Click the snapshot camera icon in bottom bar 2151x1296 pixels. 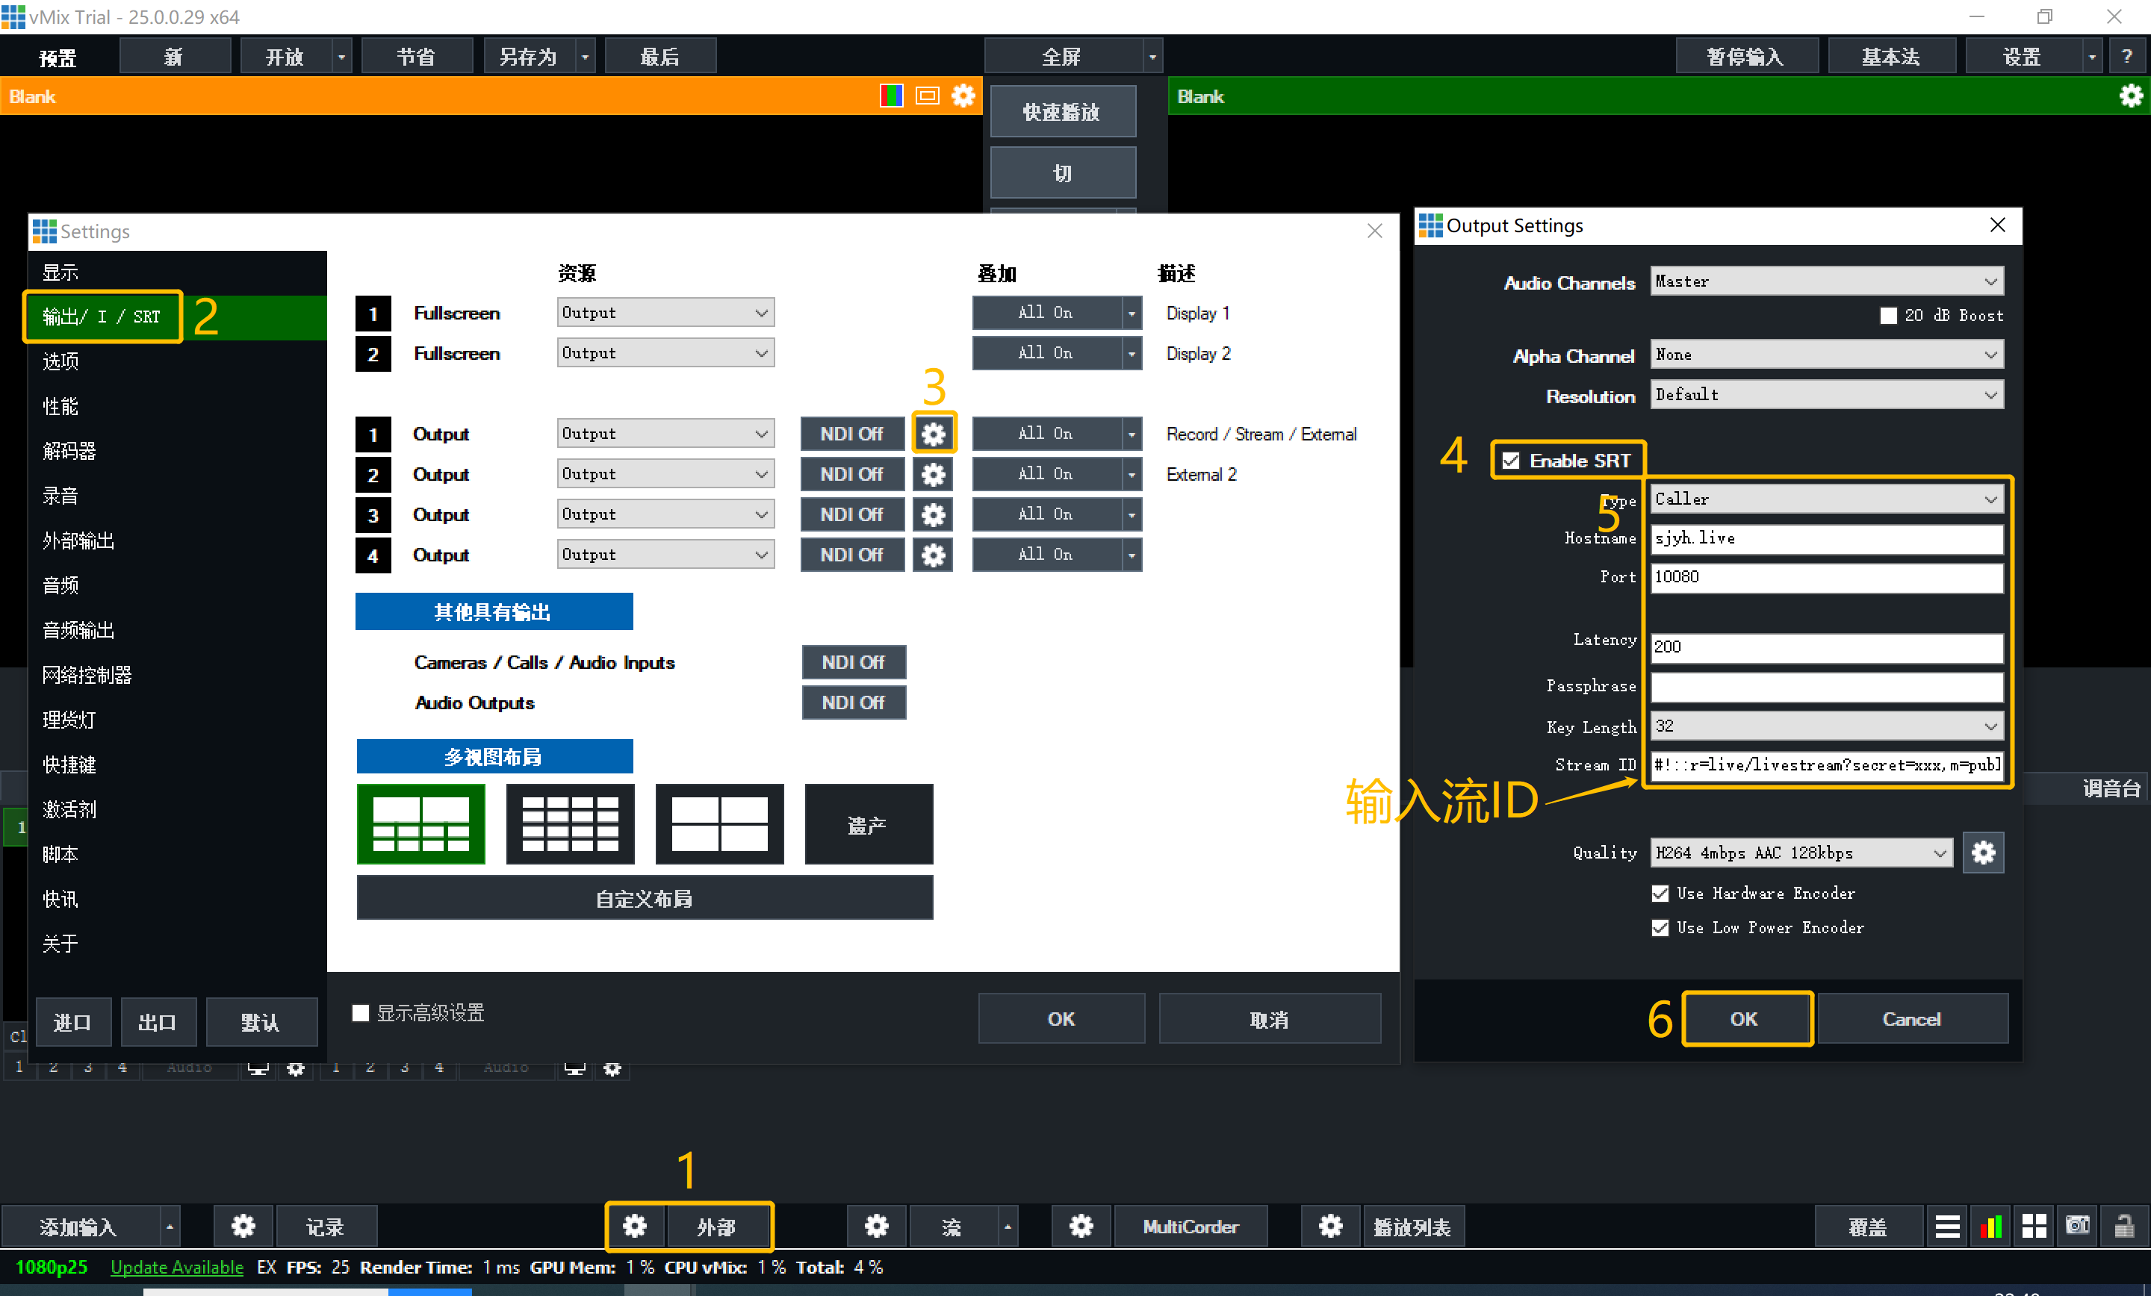[x=2078, y=1226]
